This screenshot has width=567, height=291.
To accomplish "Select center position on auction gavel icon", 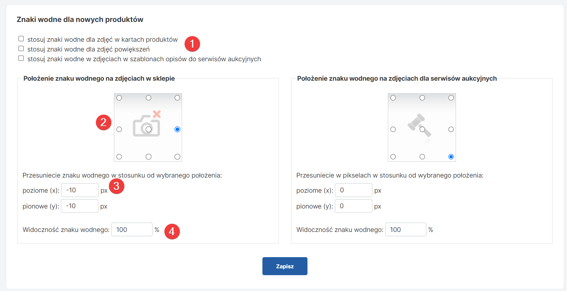I will [x=422, y=129].
